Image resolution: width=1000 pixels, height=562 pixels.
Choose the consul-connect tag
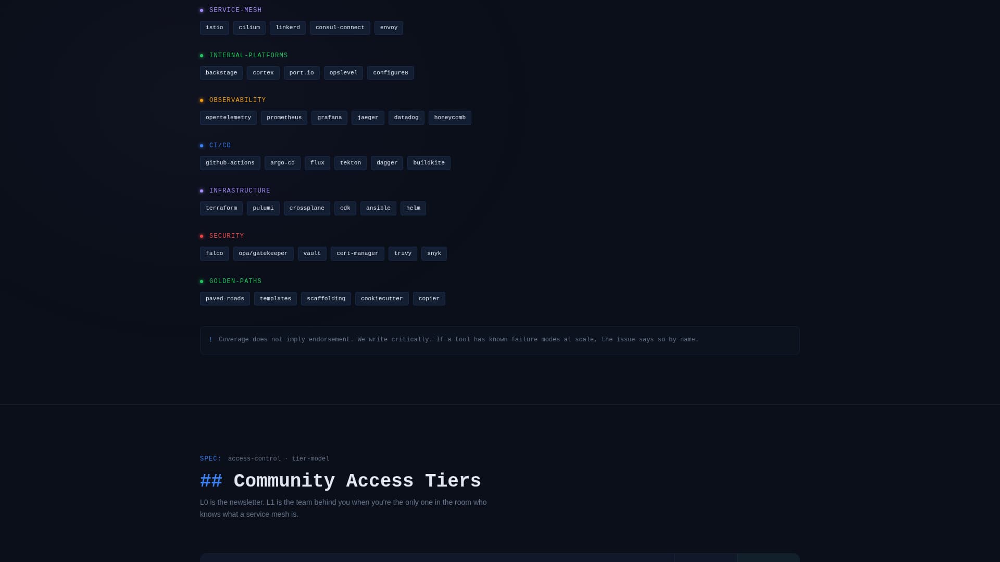pos(340,28)
